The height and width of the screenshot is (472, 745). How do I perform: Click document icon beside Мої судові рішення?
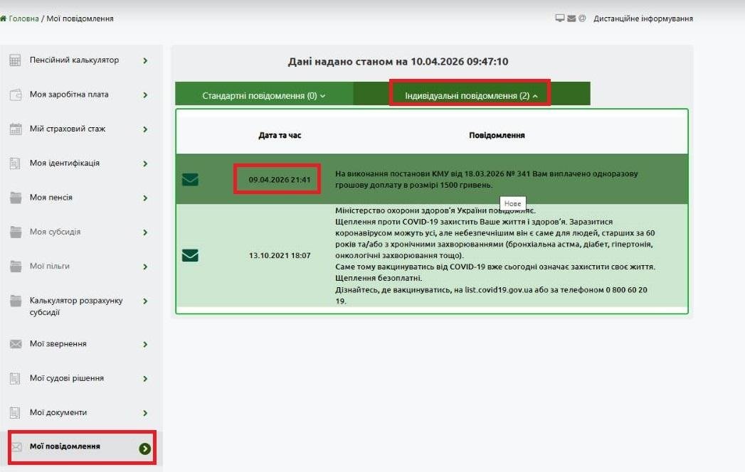(x=15, y=378)
